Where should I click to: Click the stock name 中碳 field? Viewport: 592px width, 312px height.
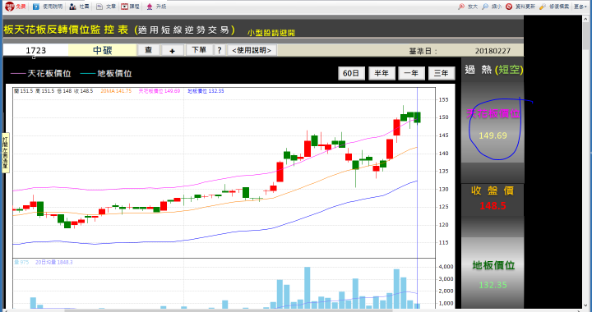point(102,50)
